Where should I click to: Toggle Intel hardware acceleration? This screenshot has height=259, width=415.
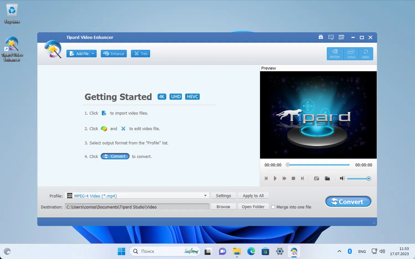[351, 54]
